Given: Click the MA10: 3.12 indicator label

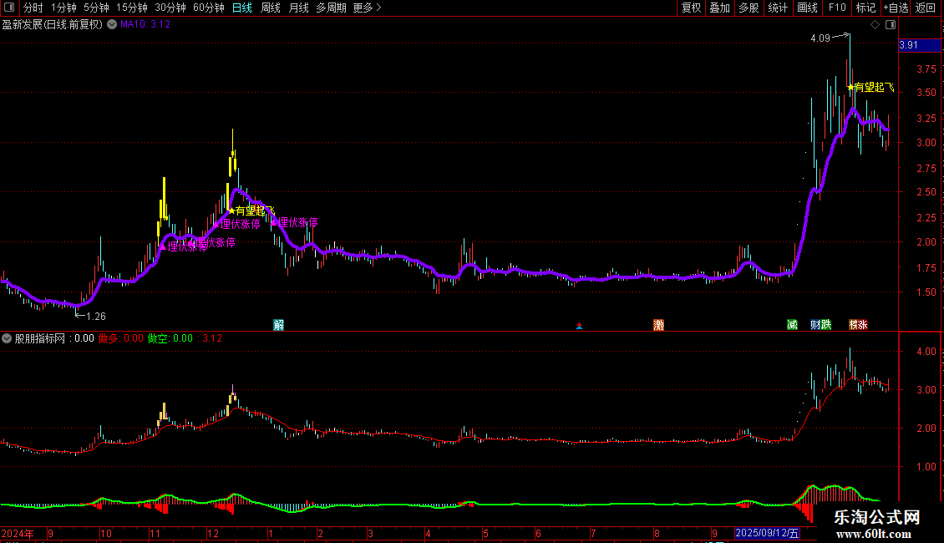Looking at the screenshot, I should [145, 24].
